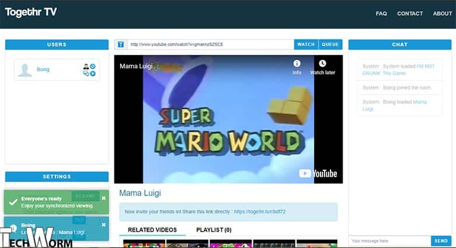The height and width of the screenshot is (248, 456).
Task: Click the Boing username in Users
Action: tap(43, 69)
